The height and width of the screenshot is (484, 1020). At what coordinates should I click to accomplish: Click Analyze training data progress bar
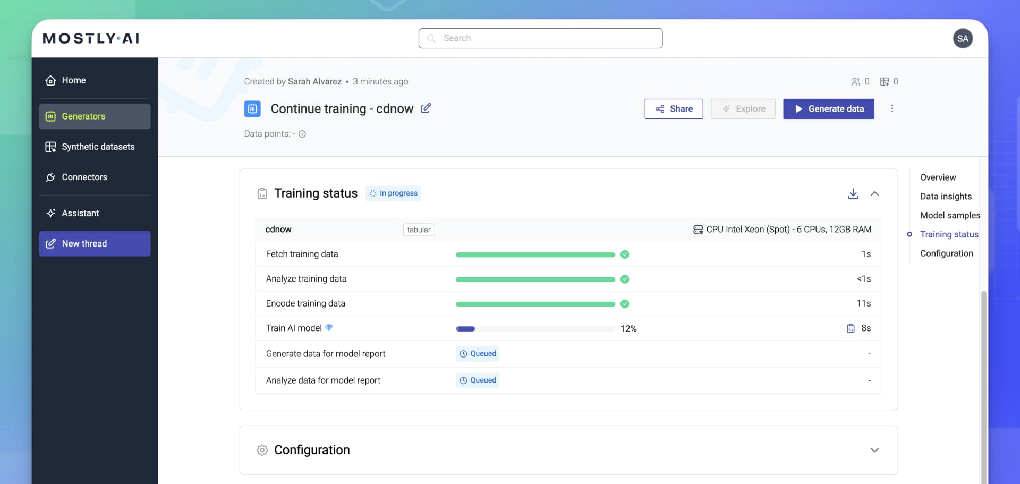535,279
